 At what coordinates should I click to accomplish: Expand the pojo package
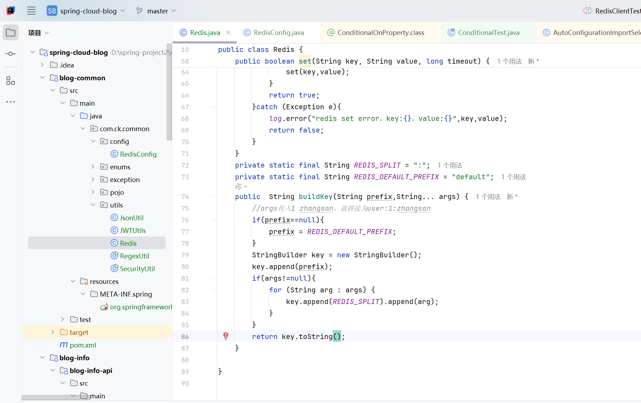(93, 192)
